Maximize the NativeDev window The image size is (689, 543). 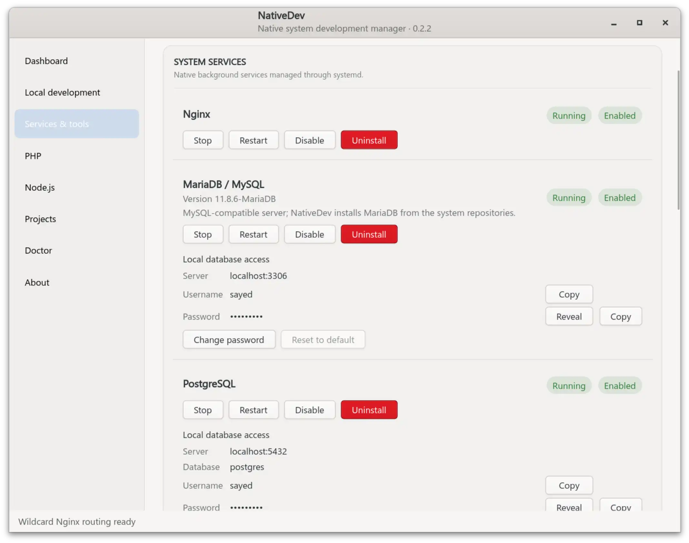639,23
